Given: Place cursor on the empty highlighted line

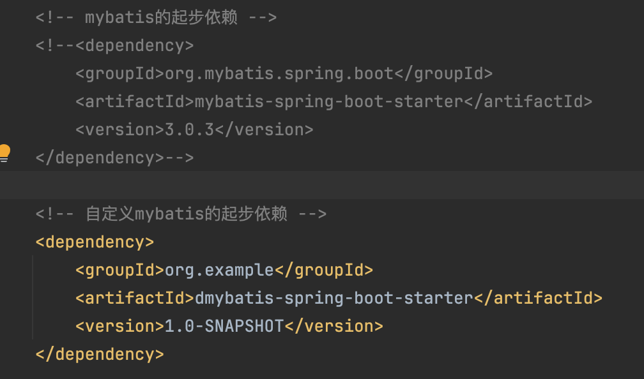Looking at the screenshot, I should pyautogui.click(x=322, y=185).
